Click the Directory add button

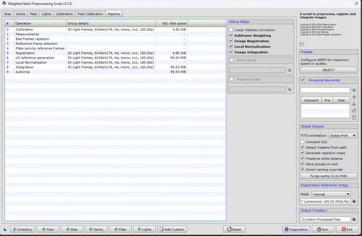pos(22,229)
